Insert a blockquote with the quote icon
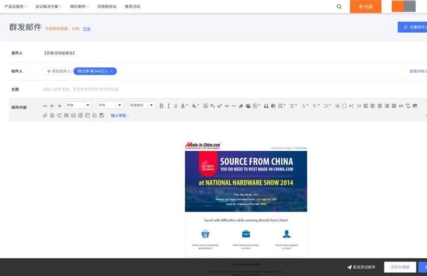Viewport: 427px width, 276px height. [x=266, y=106]
